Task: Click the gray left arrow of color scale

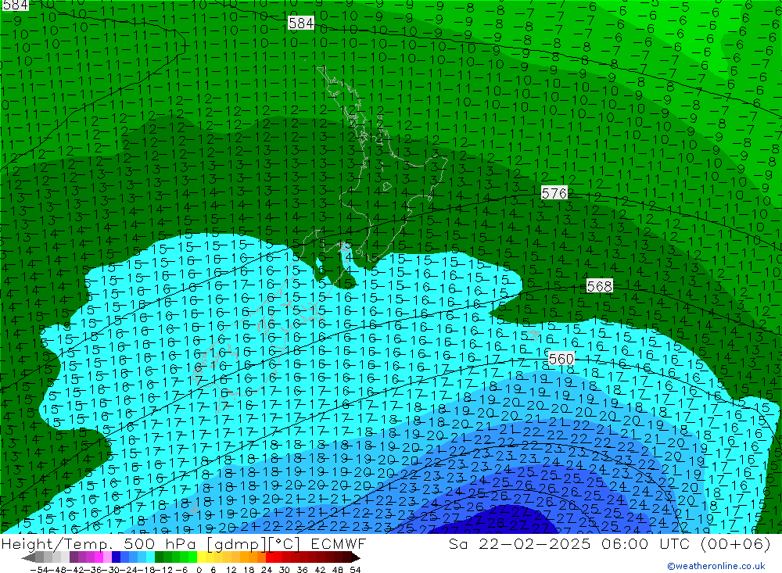Action: tap(30, 557)
